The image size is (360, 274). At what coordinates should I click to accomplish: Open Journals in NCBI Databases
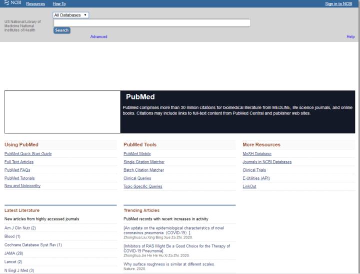(x=267, y=162)
